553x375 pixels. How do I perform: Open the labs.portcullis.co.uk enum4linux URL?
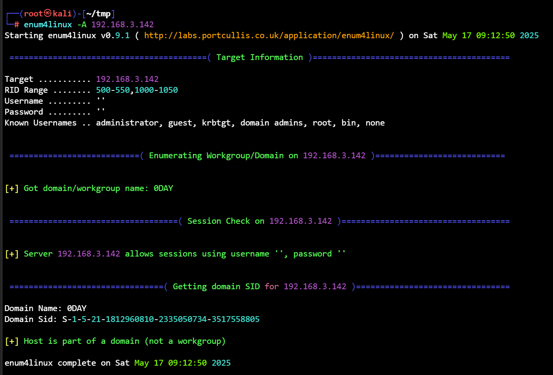coord(269,35)
